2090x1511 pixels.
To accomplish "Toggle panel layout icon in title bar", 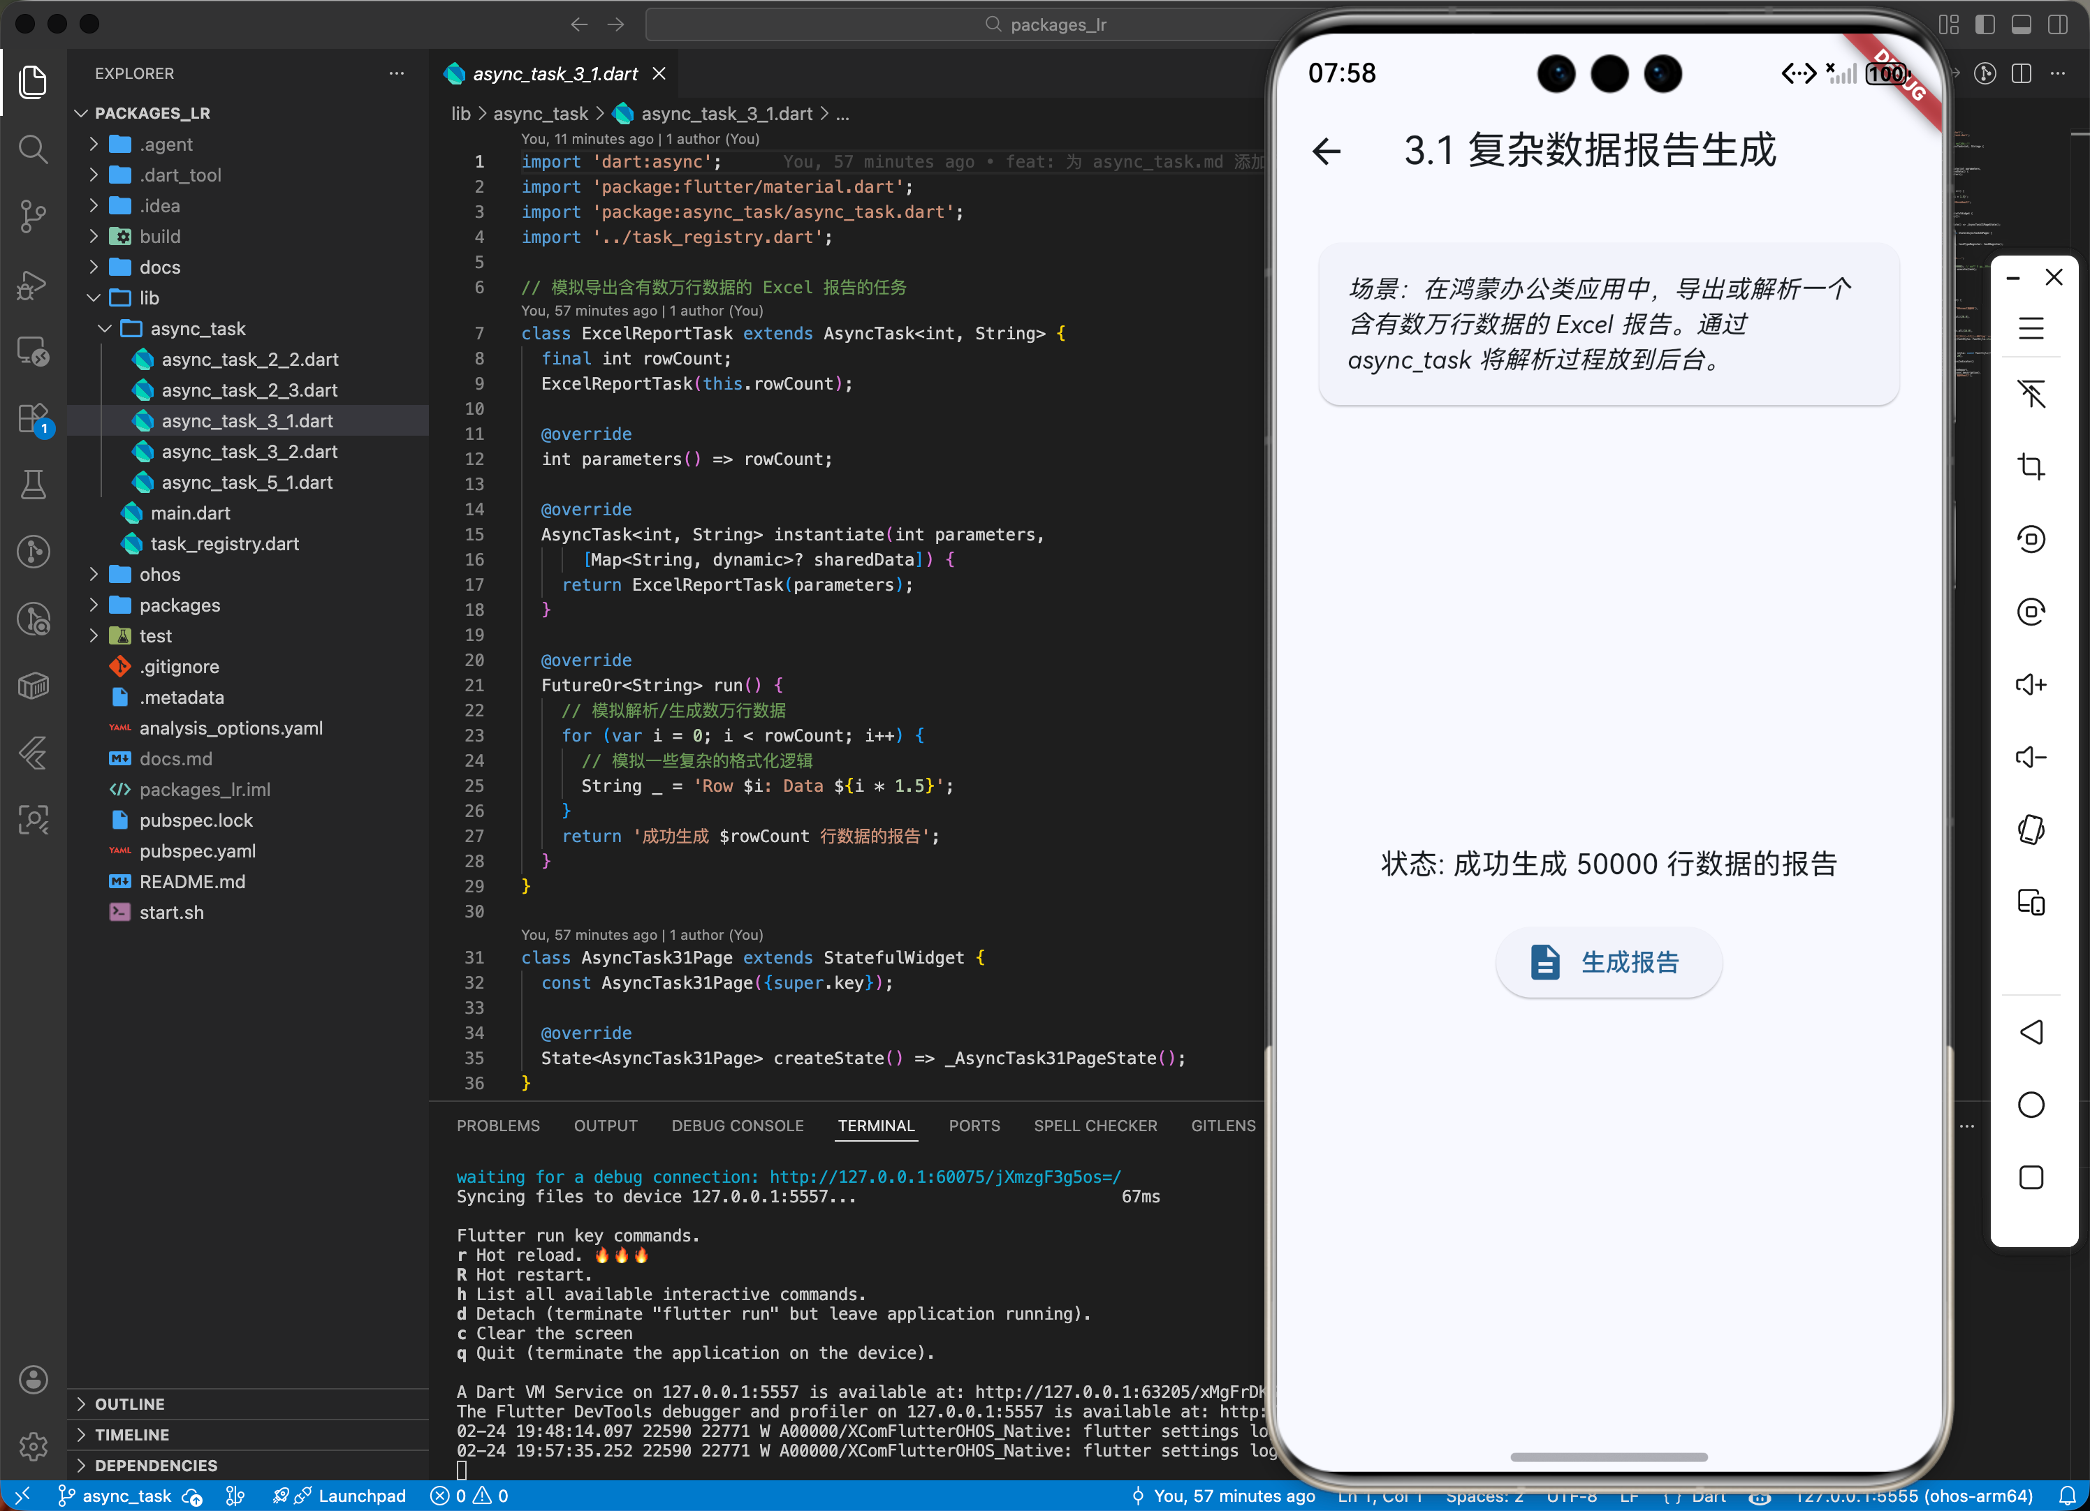I will click(2021, 25).
